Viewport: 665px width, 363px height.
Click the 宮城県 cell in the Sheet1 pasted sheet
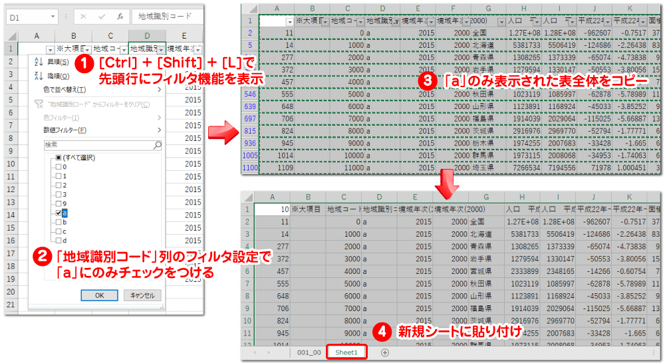pyautogui.click(x=487, y=271)
